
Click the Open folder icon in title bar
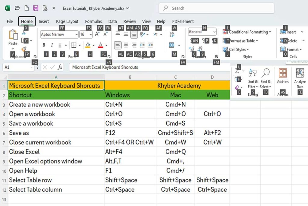[x=17, y=8]
